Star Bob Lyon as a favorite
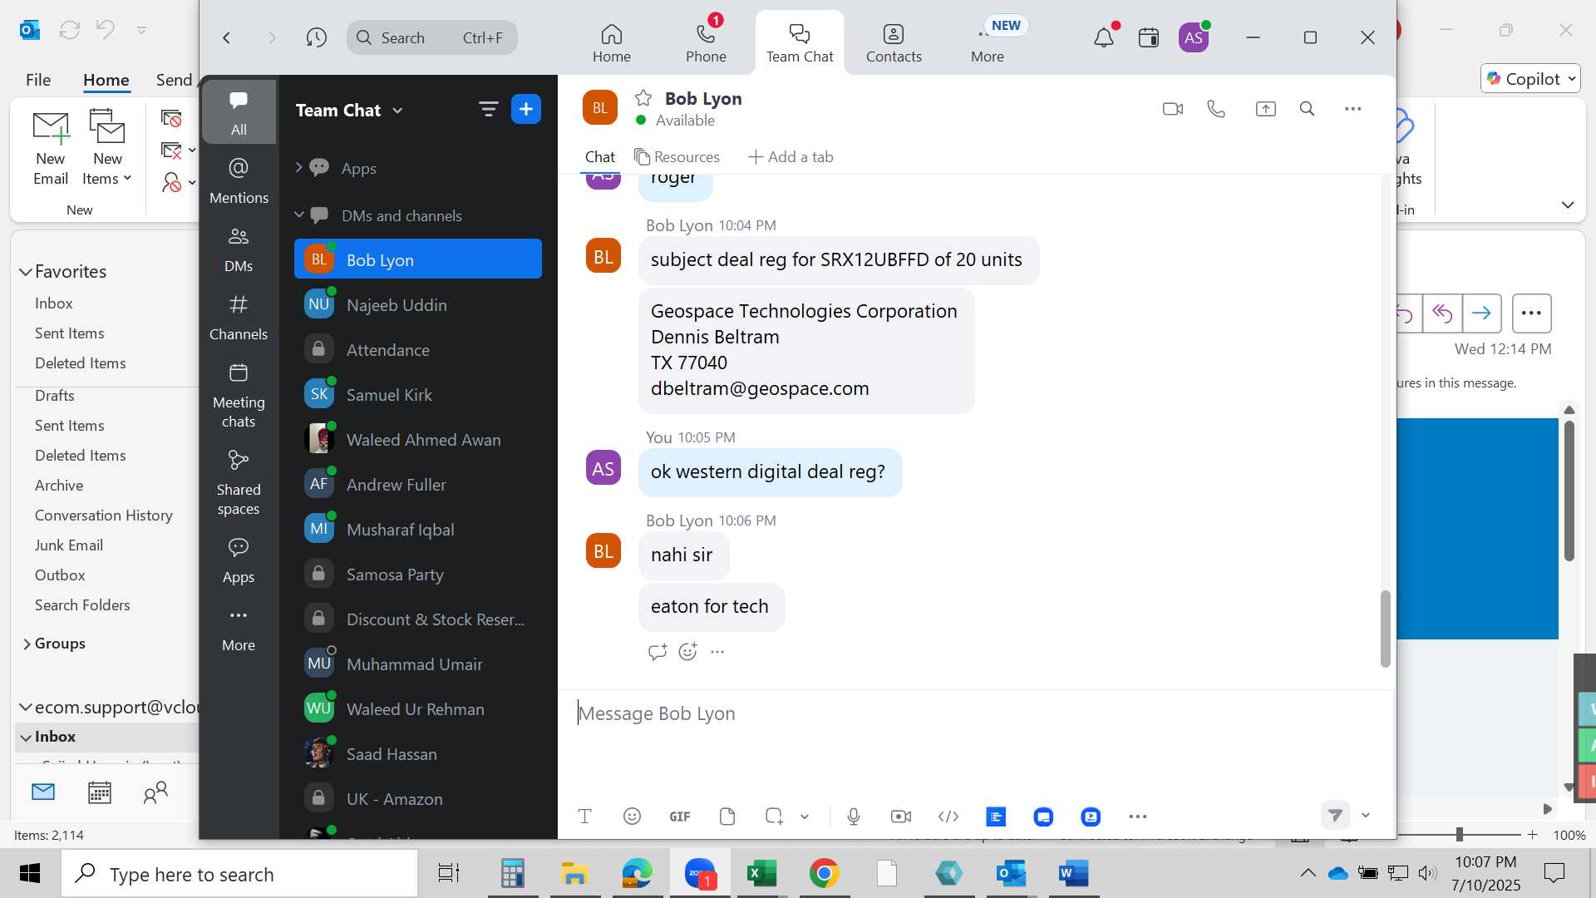The height and width of the screenshot is (898, 1596). click(643, 98)
